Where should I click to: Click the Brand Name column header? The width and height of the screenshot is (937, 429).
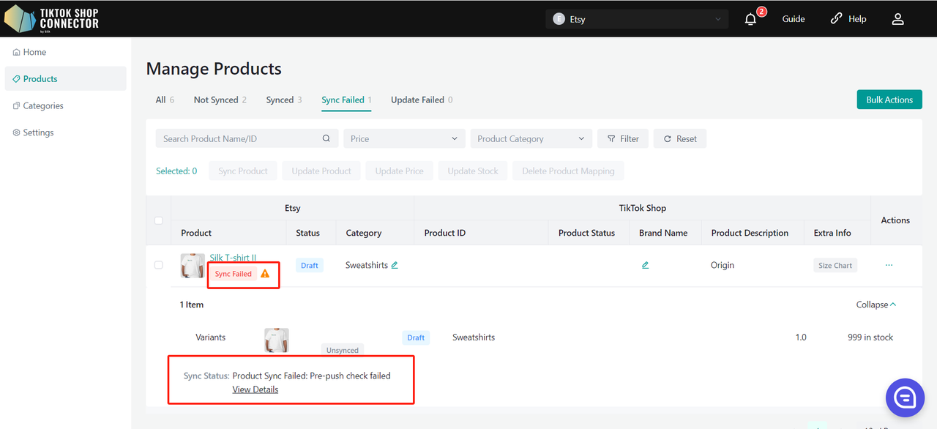click(x=663, y=233)
